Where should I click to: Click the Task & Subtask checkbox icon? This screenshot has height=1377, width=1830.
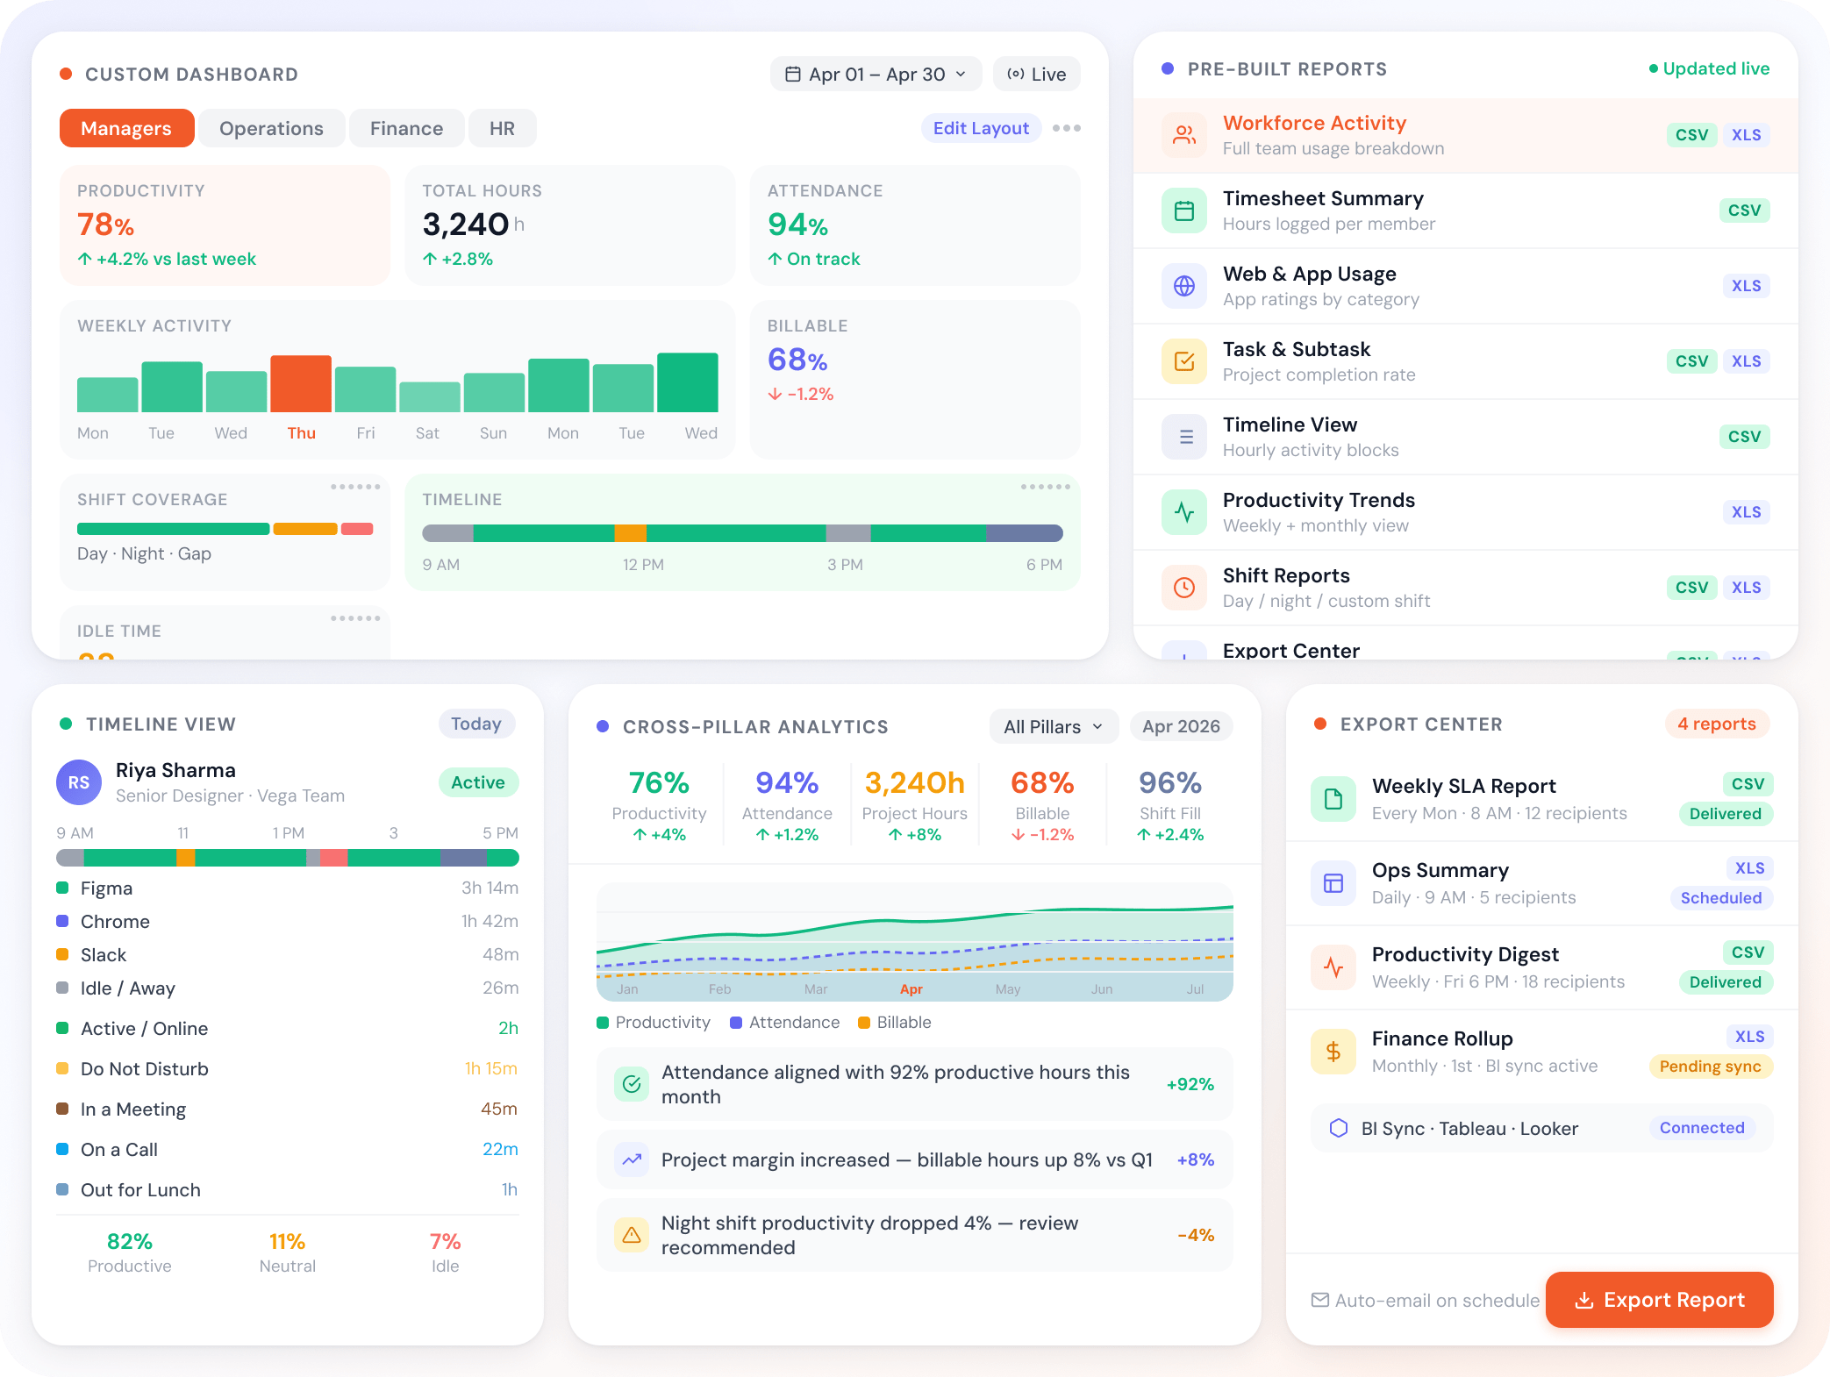[x=1184, y=361]
